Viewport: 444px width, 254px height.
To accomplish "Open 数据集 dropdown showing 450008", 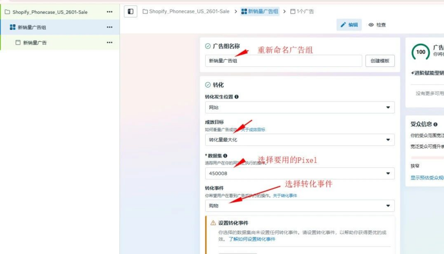I will coord(300,173).
